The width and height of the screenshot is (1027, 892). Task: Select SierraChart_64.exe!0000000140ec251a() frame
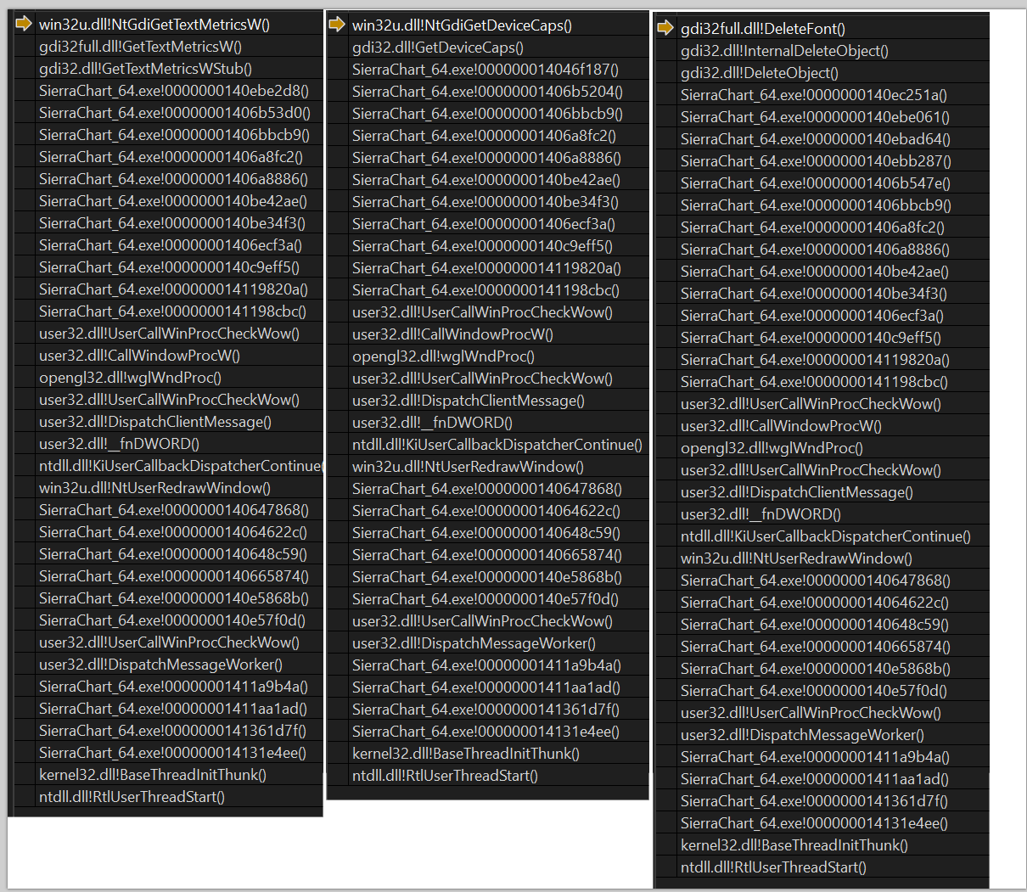coord(814,95)
